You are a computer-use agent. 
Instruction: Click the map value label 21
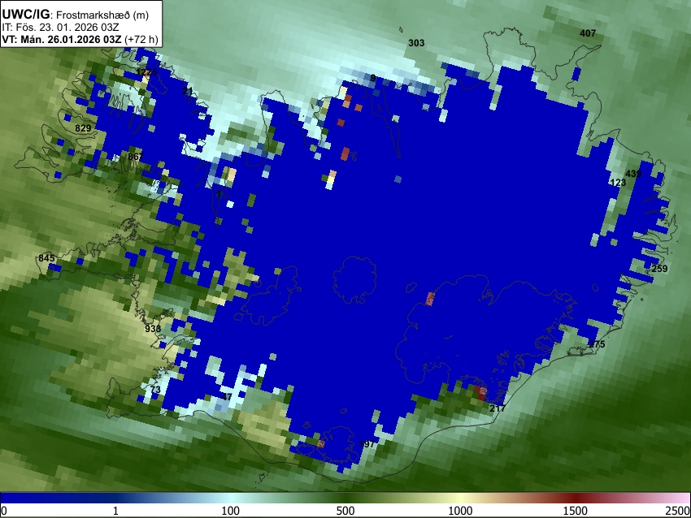point(188,92)
